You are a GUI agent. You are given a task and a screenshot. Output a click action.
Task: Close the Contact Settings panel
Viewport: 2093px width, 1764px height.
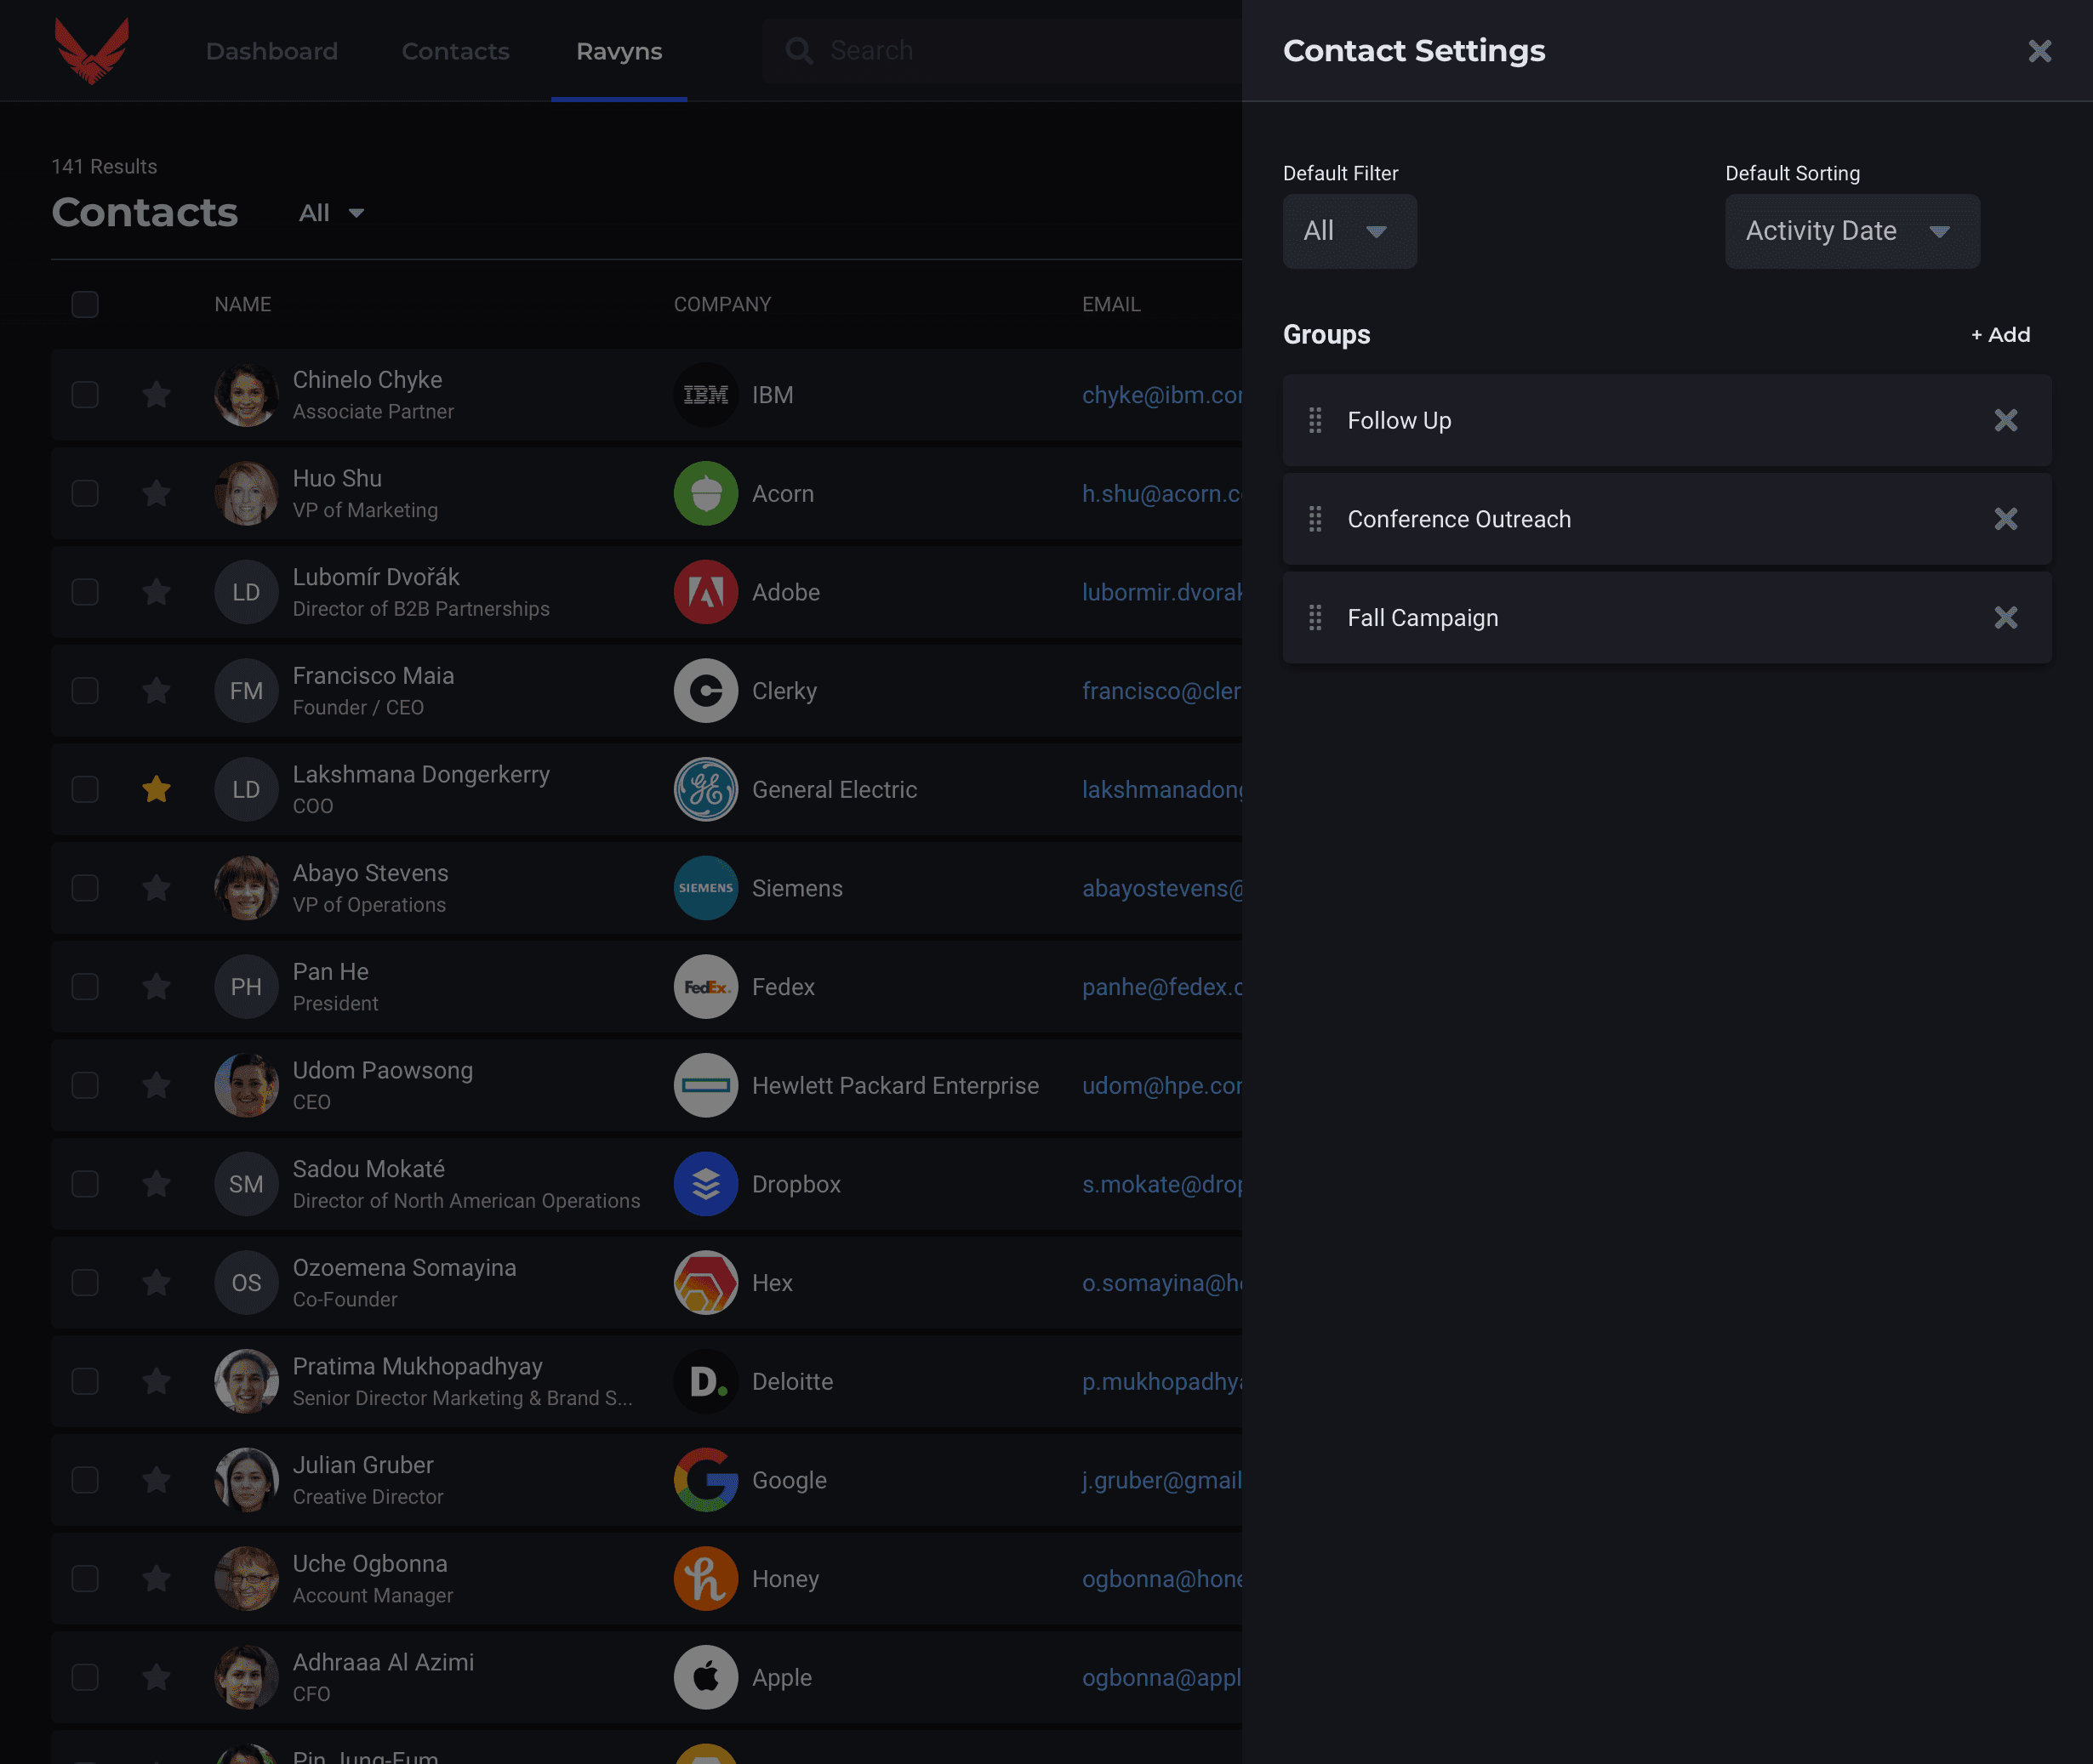point(2039,51)
